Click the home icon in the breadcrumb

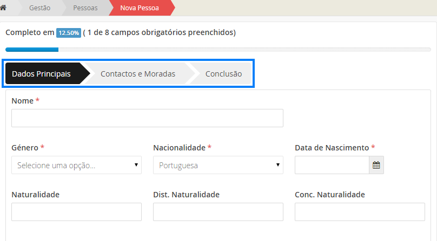(x=4, y=8)
